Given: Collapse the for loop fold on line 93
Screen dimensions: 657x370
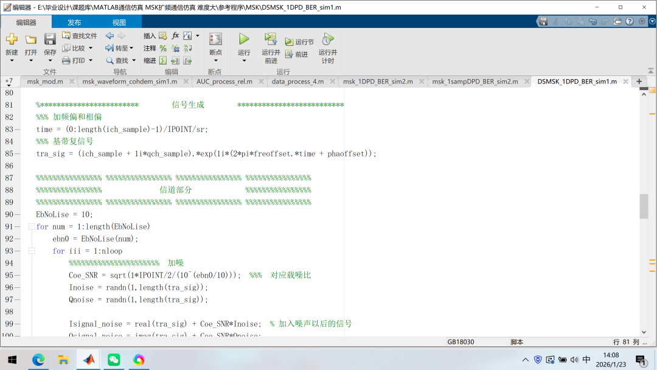Looking at the screenshot, I should [x=32, y=251].
